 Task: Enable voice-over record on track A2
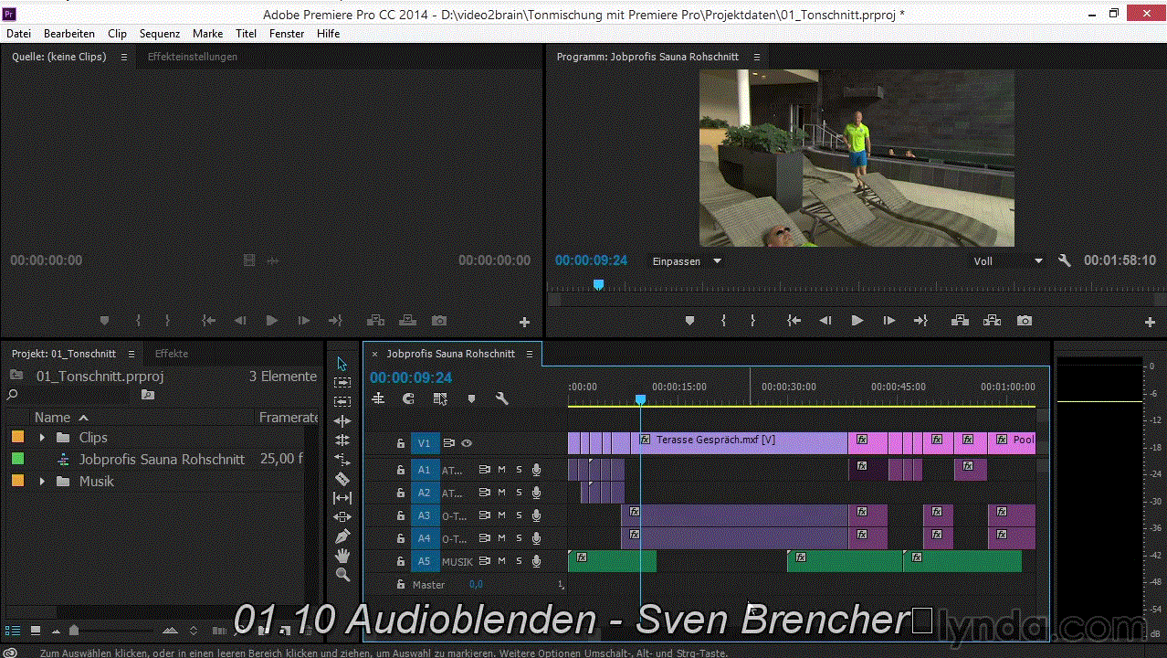[536, 493]
